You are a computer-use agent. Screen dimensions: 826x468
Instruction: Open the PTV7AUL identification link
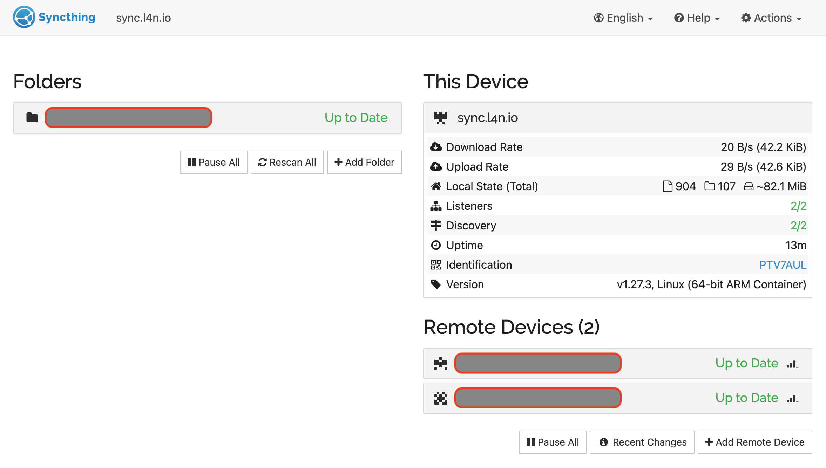pos(783,265)
